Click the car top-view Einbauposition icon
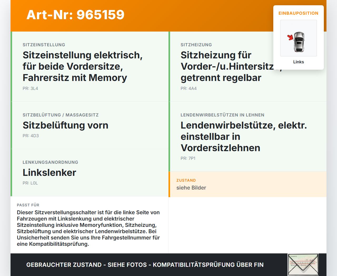 click(x=298, y=38)
